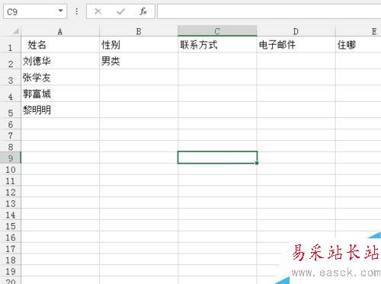Select row 15 header
The width and height of the screenshot is (381, 284).
tap(11, 225)
